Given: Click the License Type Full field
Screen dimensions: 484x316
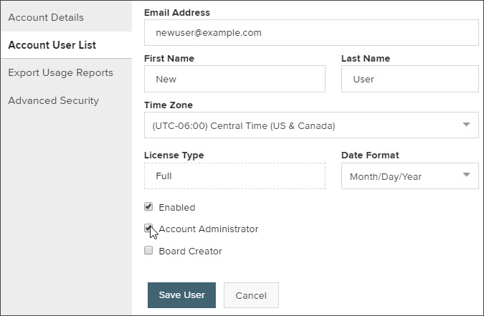Looking at the screenshot, I should (x=234, y=176).
